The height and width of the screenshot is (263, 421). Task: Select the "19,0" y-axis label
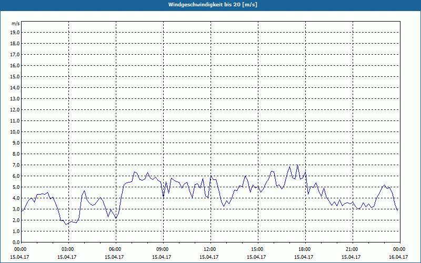[x=15, y=33]
